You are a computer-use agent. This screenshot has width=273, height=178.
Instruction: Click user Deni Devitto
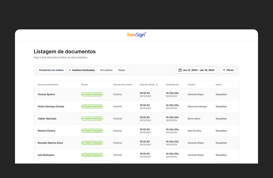click(x=194, y=131)
